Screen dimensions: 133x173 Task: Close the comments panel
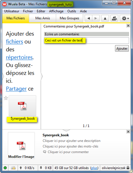128,26
